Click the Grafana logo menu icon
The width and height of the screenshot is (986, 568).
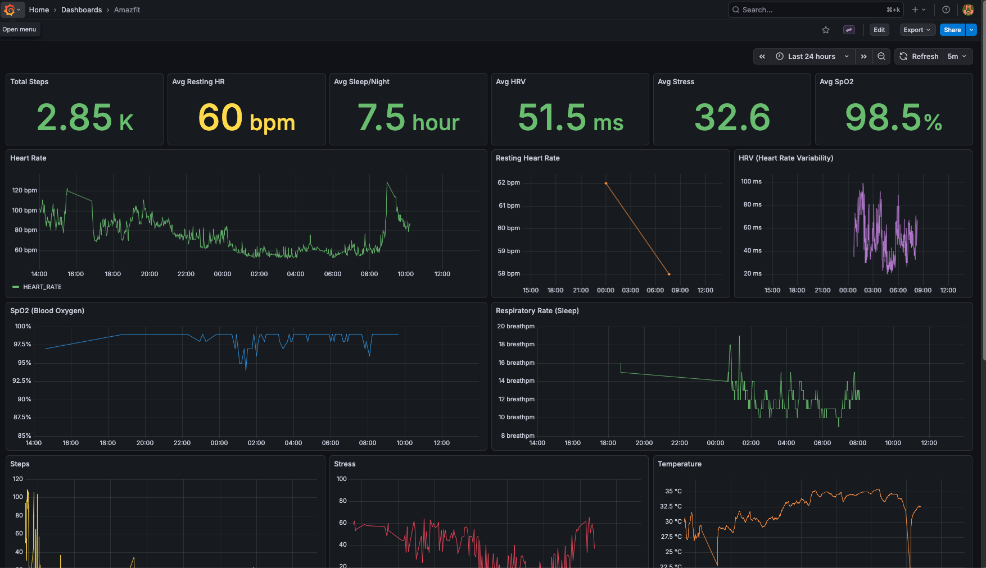[10, 10]
